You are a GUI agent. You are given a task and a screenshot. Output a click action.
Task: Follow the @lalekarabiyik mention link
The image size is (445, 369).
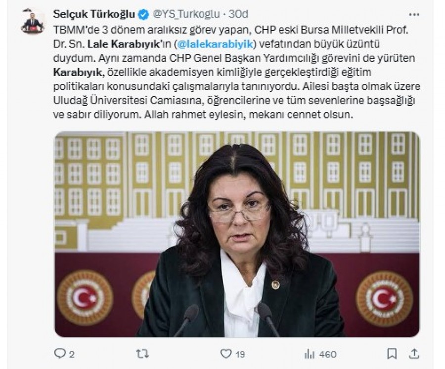coord(216,44)
